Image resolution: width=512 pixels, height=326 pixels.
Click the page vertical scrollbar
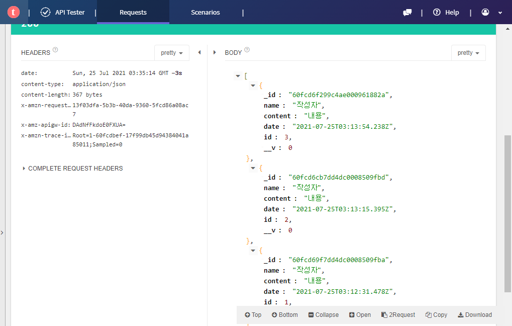tap(508, 211)
